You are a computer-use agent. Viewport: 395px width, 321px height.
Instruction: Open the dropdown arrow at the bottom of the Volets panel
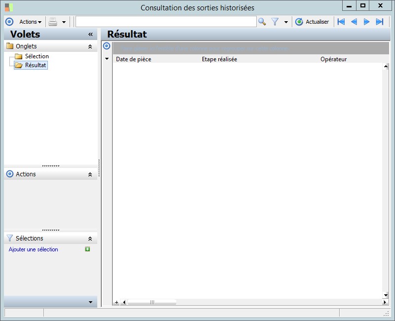[x=90, y=302]
